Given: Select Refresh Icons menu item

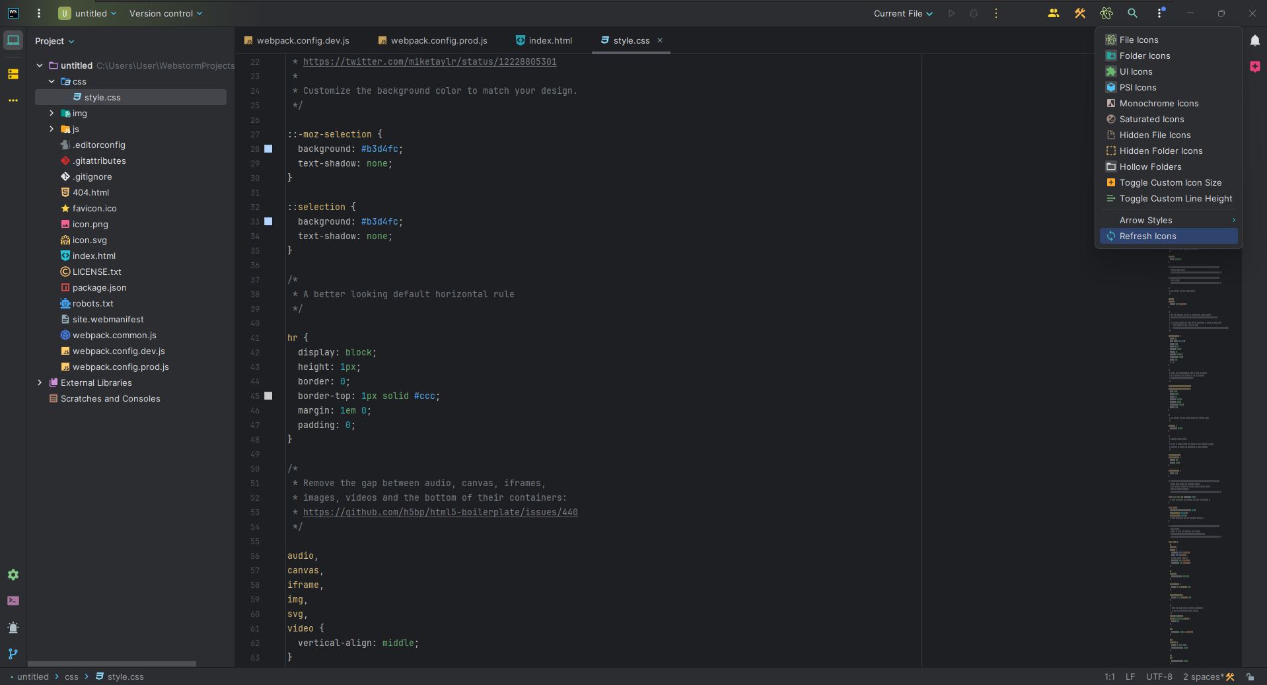Looking at the screenshot, I should pyautogui.click(x=1147, y=236).
